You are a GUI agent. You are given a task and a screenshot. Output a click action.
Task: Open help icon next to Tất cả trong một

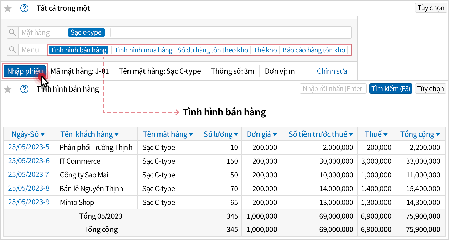[x=24, y=8]
